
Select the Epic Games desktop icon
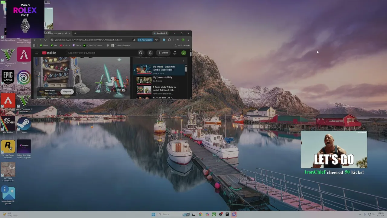pos(8,79)
